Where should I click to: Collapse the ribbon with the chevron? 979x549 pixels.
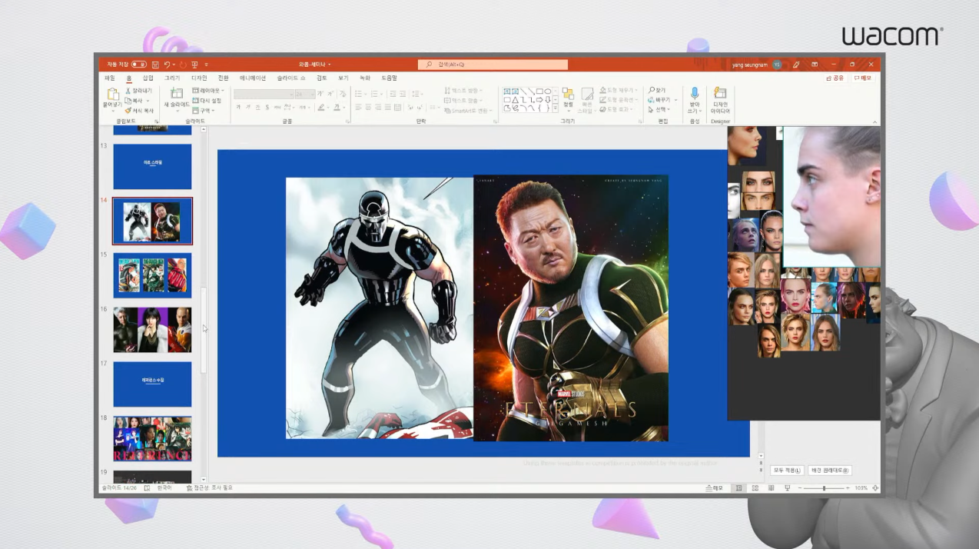(x=874, y=122)
